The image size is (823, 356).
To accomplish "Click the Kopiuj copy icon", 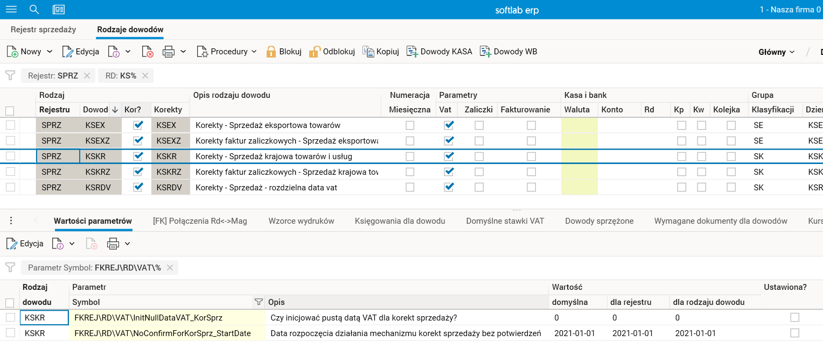I will pos(368,52).
